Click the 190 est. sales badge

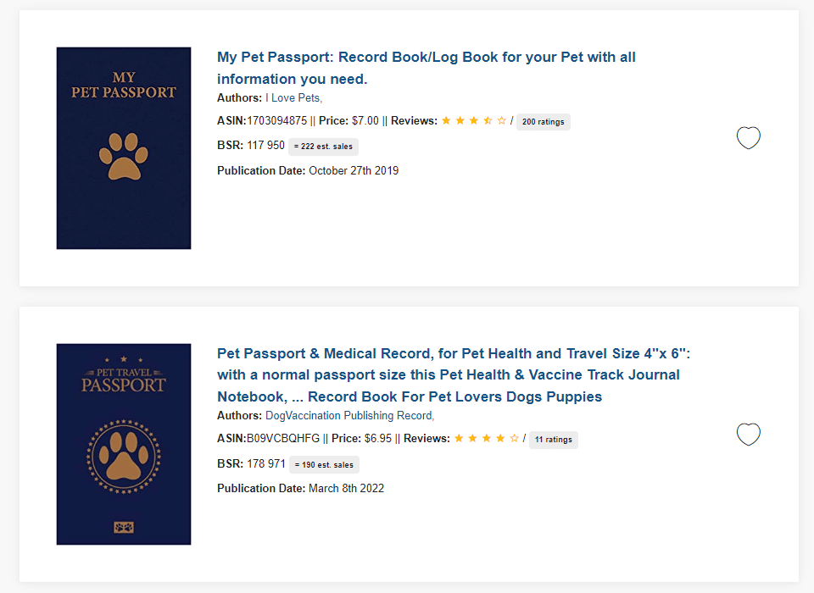324,465
